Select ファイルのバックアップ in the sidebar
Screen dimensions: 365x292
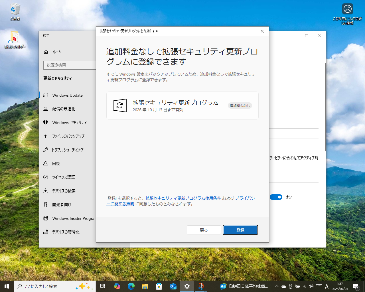click(68, 136)
